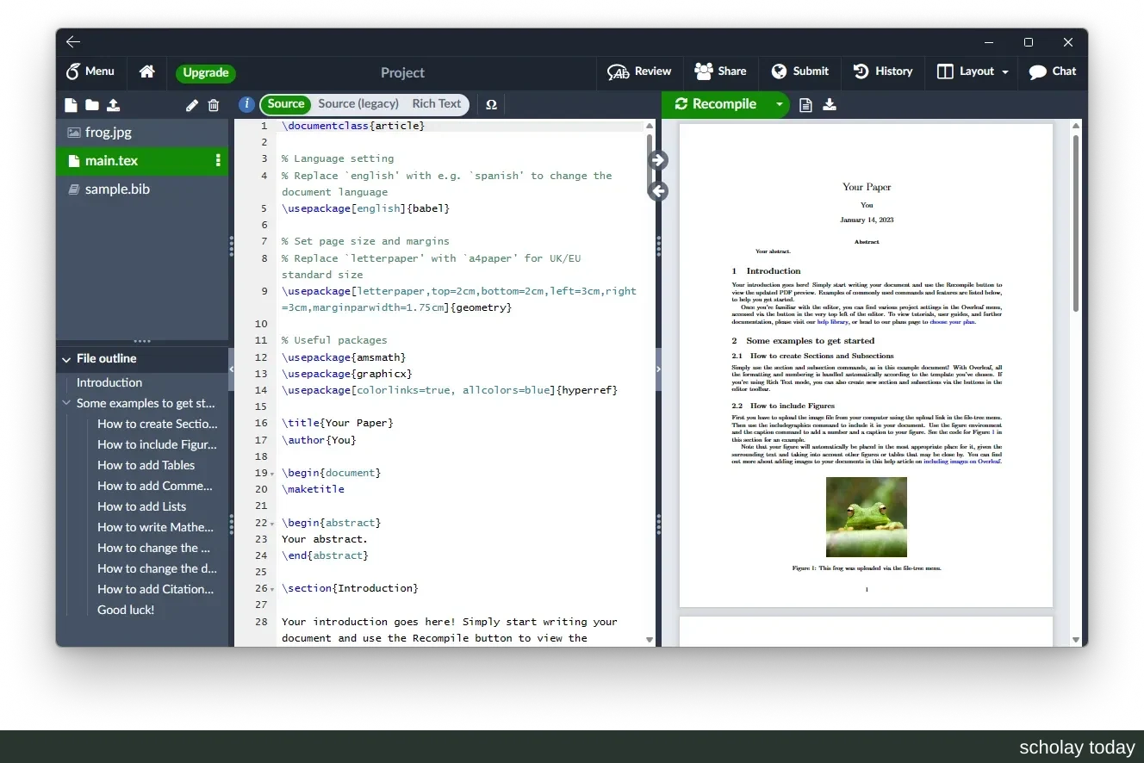Rename the selected file
The height and width of the screenshot is (763, 1144).
coord(192,105)
